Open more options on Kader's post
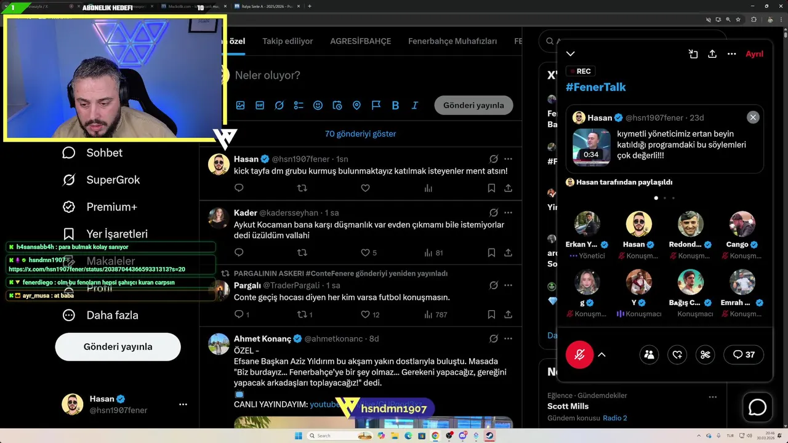This screenshot has width=788, height=443. coord(508,213)
